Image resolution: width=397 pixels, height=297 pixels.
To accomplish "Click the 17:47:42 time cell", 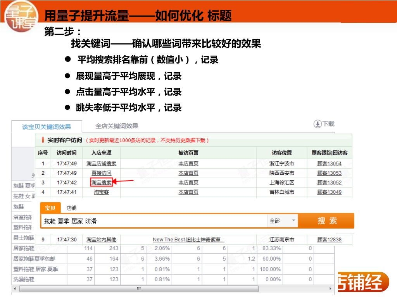I will pyautogui.click(x=67, y=183).
